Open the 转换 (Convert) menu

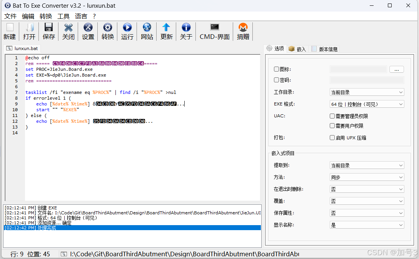46,16
